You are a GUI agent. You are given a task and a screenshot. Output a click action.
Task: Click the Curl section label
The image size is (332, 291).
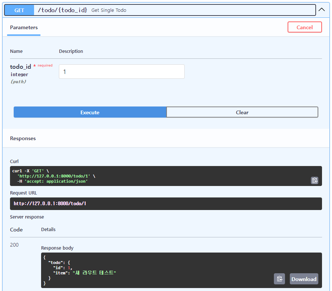click(14, 161)
